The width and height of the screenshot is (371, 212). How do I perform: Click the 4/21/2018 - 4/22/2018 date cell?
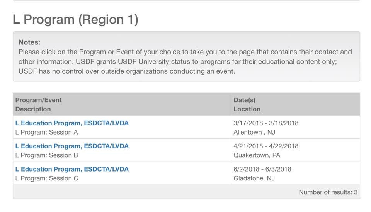(x=266, y=146)
